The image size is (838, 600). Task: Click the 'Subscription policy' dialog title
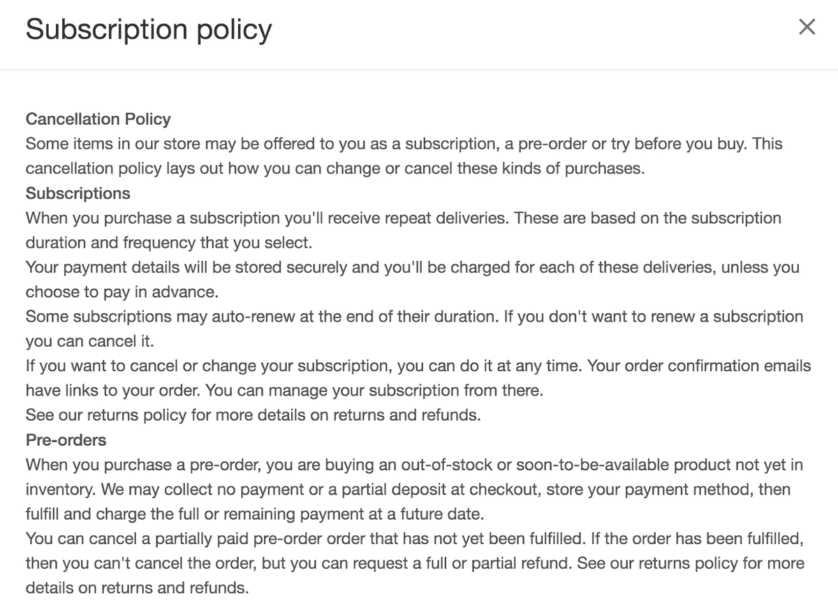click(149, 29)
